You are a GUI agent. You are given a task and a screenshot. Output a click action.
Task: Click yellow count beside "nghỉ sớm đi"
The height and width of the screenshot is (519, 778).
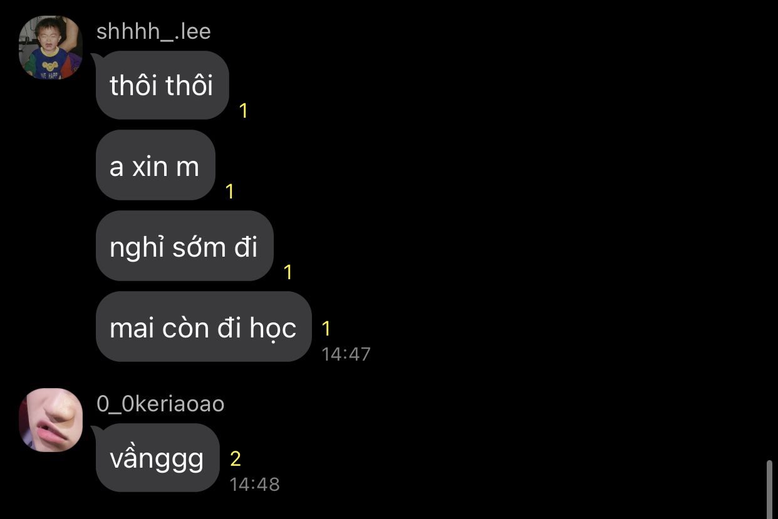pyautogui.click(x=288, y=272)
